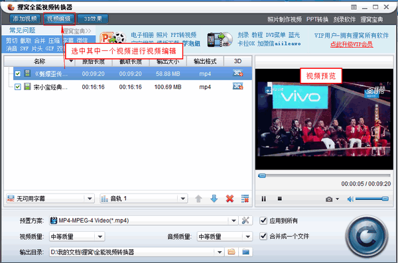Pause the video preview

(x=264, y=199)
